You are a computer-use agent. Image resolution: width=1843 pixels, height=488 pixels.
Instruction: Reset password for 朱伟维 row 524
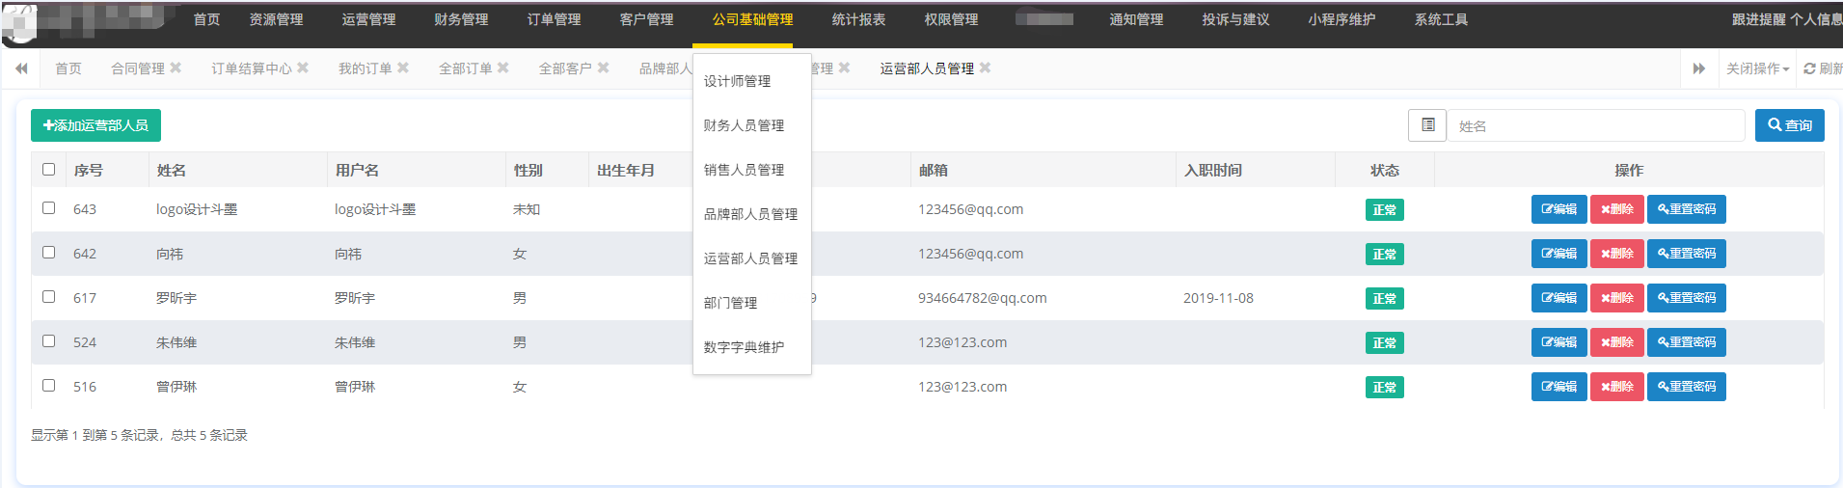1686,342
